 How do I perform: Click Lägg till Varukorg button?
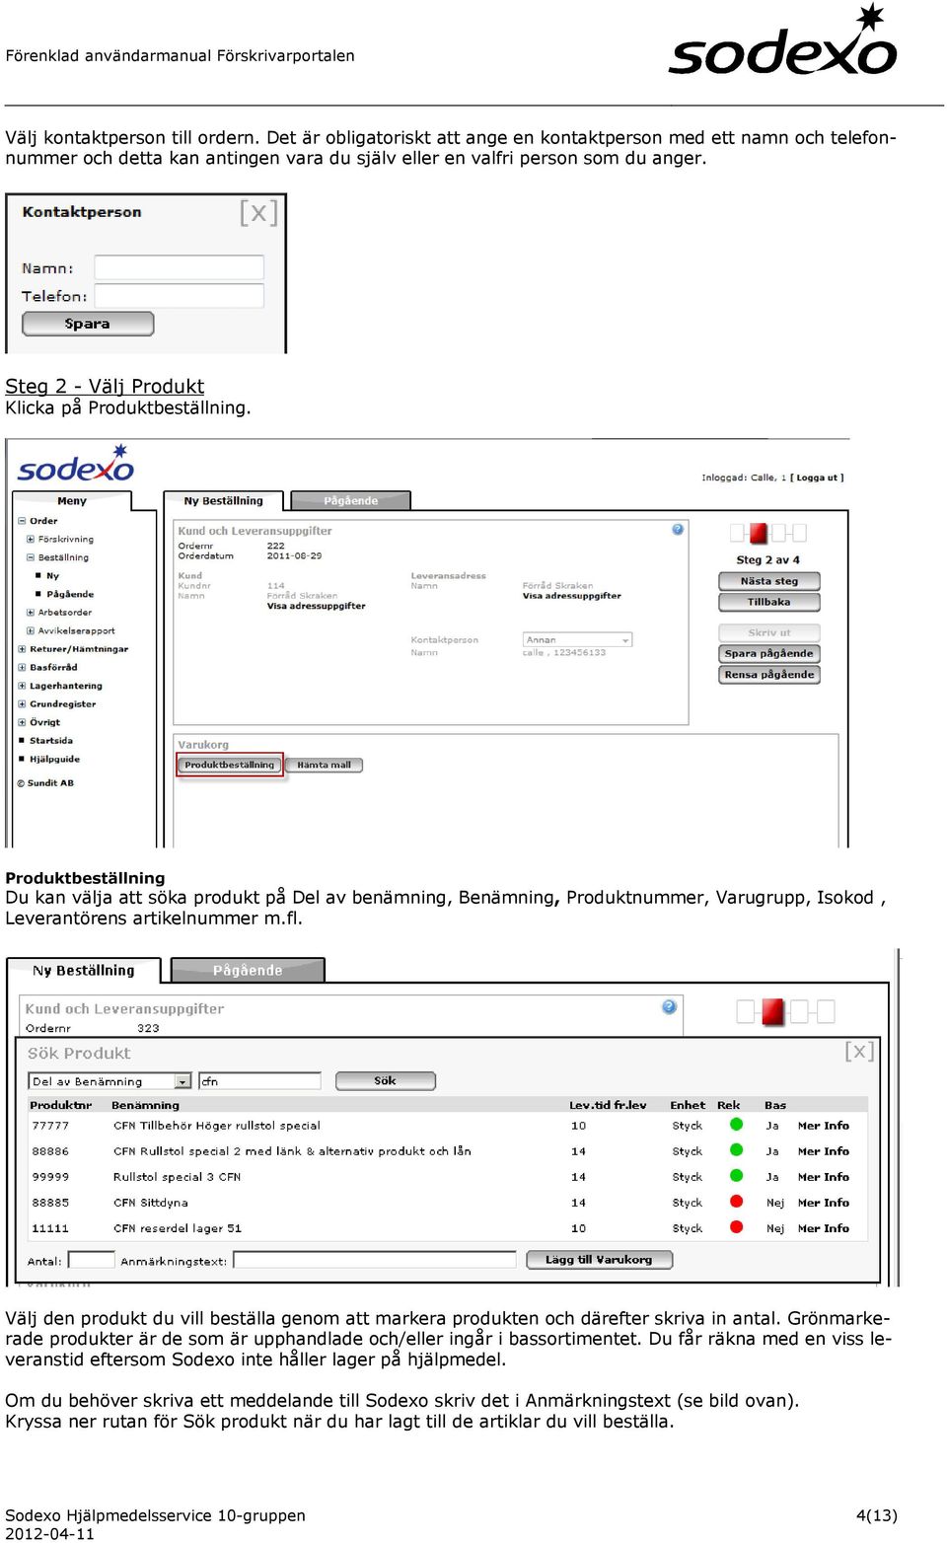point(599,1260)
